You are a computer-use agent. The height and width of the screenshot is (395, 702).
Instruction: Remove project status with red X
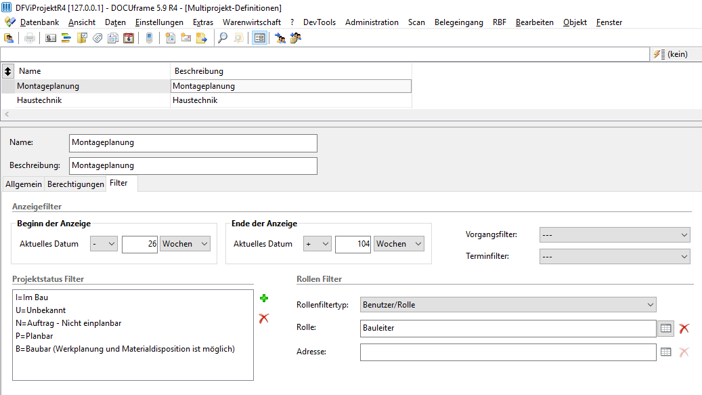coord(264,318)
